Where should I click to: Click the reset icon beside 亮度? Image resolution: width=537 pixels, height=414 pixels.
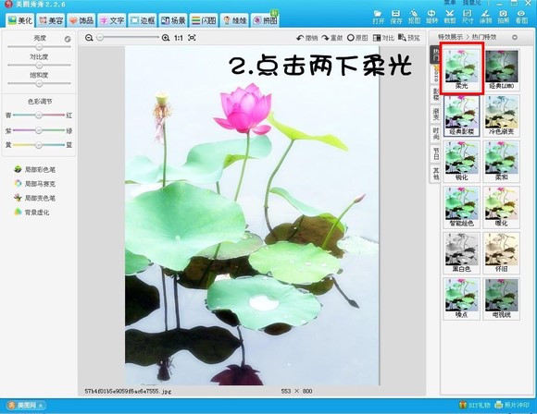(68, 39)
